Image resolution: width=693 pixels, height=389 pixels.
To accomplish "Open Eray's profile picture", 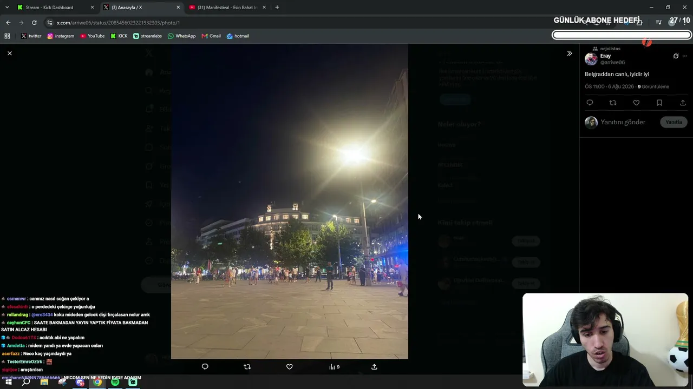I will 591,59.
